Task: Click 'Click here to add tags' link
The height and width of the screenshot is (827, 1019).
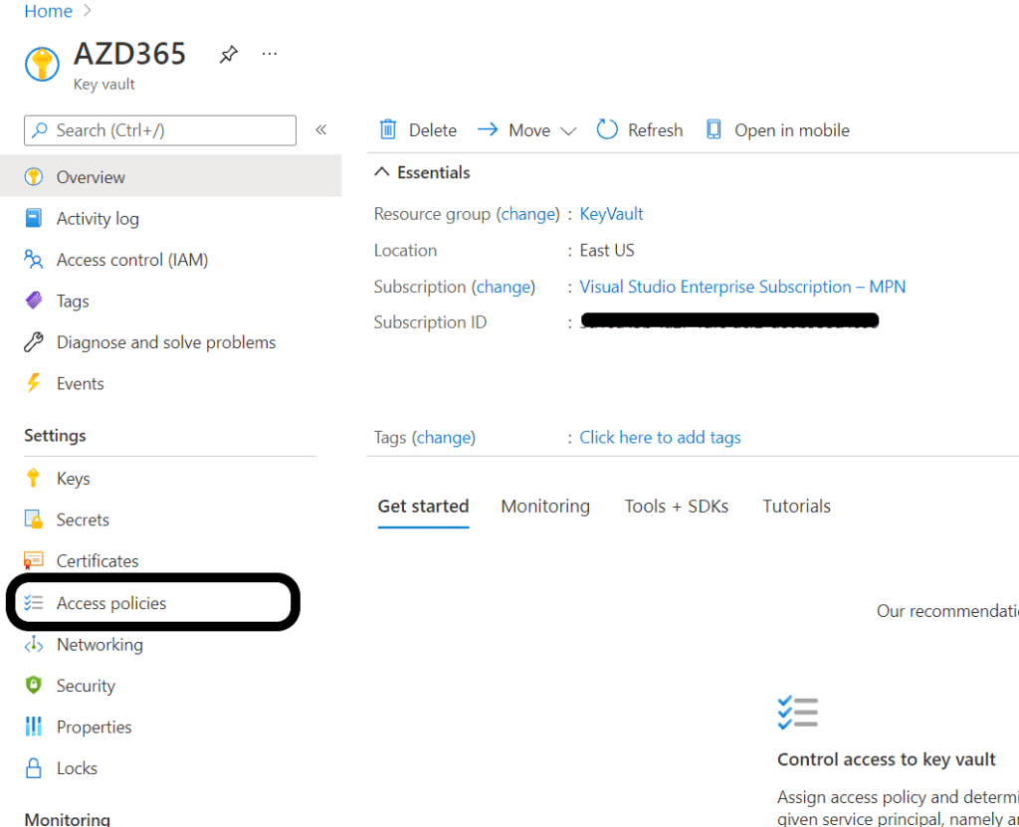Action: tap(660, 438)
